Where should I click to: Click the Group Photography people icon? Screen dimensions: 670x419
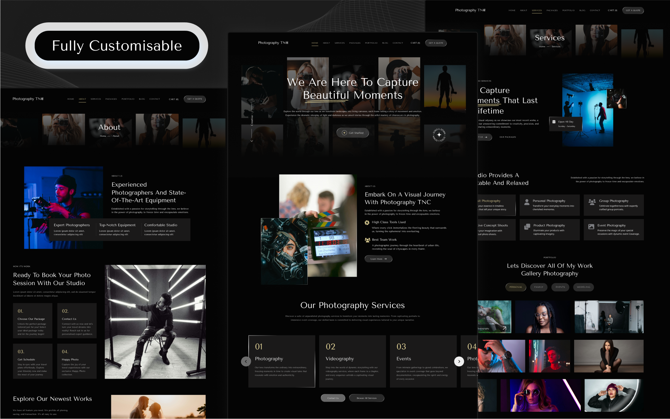click(x=592, y=202)
